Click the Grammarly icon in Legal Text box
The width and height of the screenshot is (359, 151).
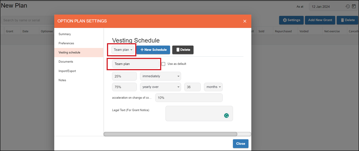coord(226,116)
